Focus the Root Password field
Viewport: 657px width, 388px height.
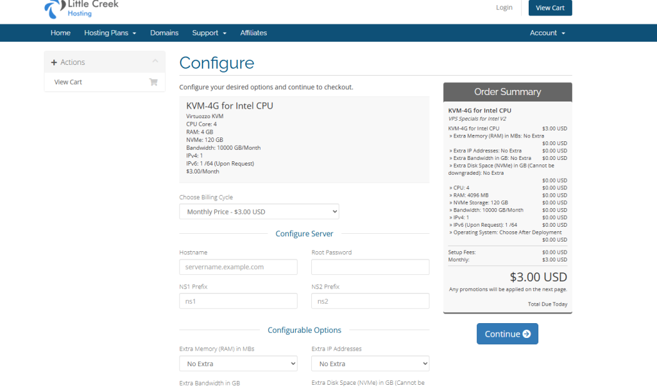pyautogui.click(x=370, y=267)
